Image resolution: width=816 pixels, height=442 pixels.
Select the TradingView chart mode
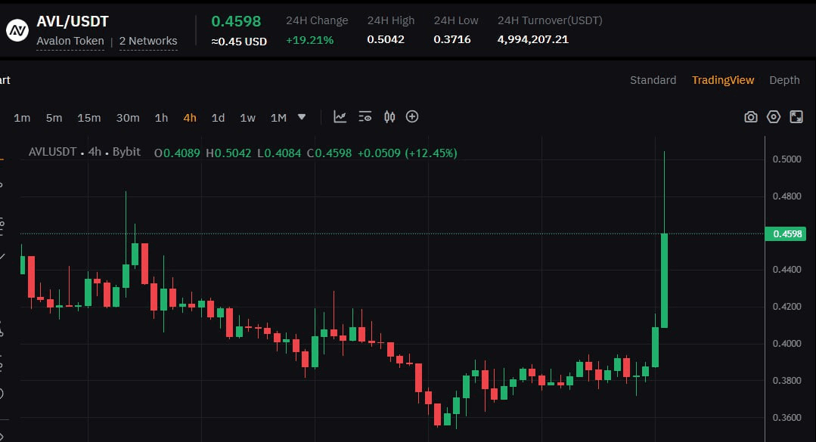coord(723,79)
